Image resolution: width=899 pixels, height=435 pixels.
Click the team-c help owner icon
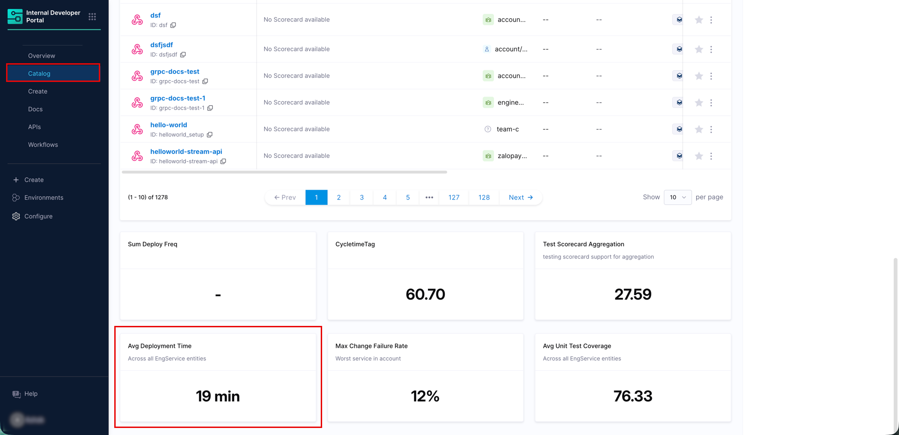[487, 129]
